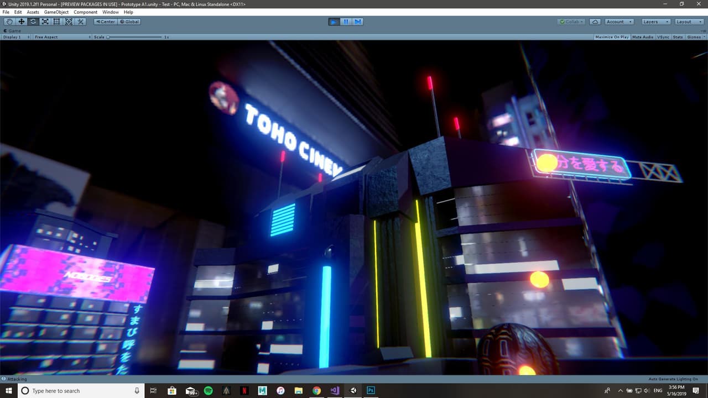Open the taskbar clock showing 3:56 PM
Image resolution: width=708 pixels, height=398 pixels.
pos(676,391)
